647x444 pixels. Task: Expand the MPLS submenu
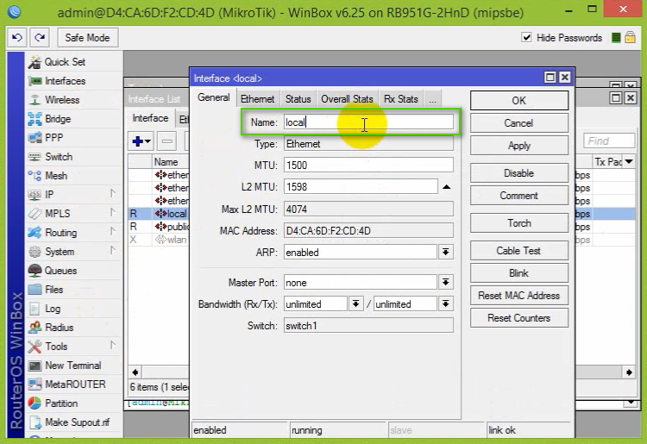click(x=113, y=213)
